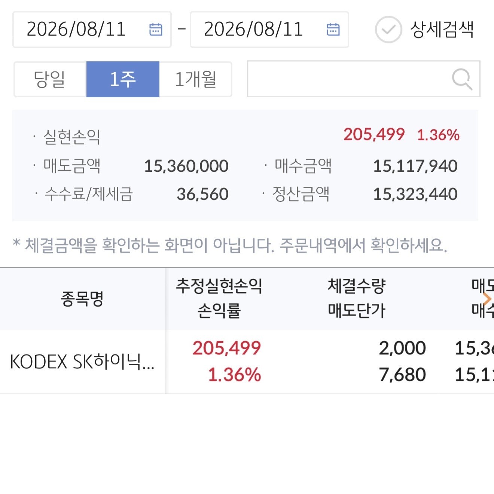The image size is (494, 494).
Task: Click the start date field 2026/08/11
Action: coord(92,30)
